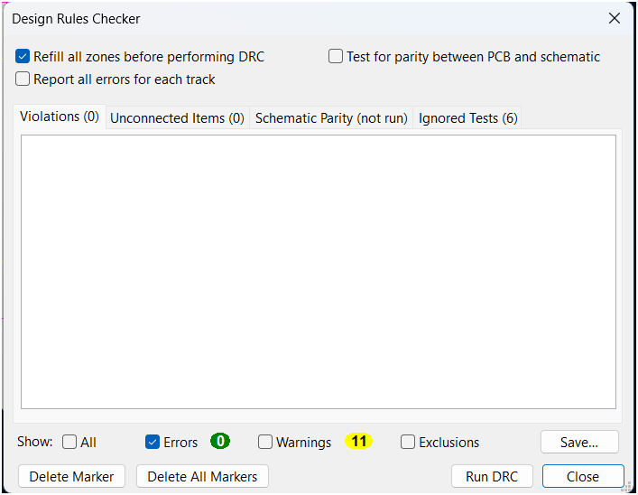
Task: Click the Delete Marker button
Action: [x=71, y=476]
